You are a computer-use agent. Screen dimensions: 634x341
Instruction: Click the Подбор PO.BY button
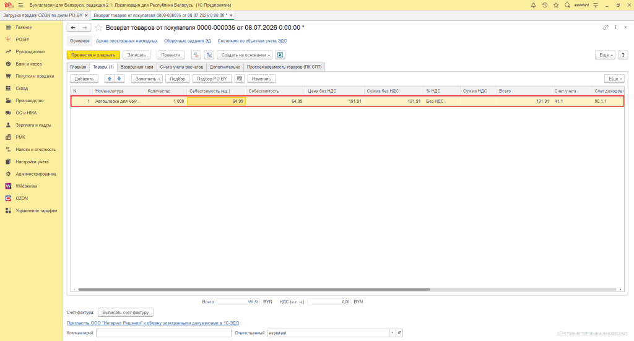[212, 79]
